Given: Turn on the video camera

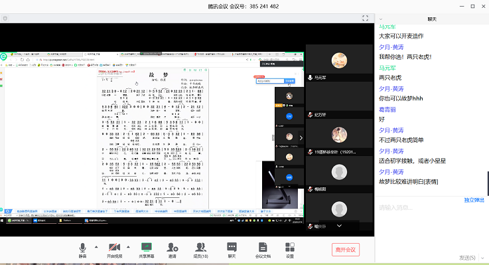Looking at the screenshot, I should pos(114,250).
